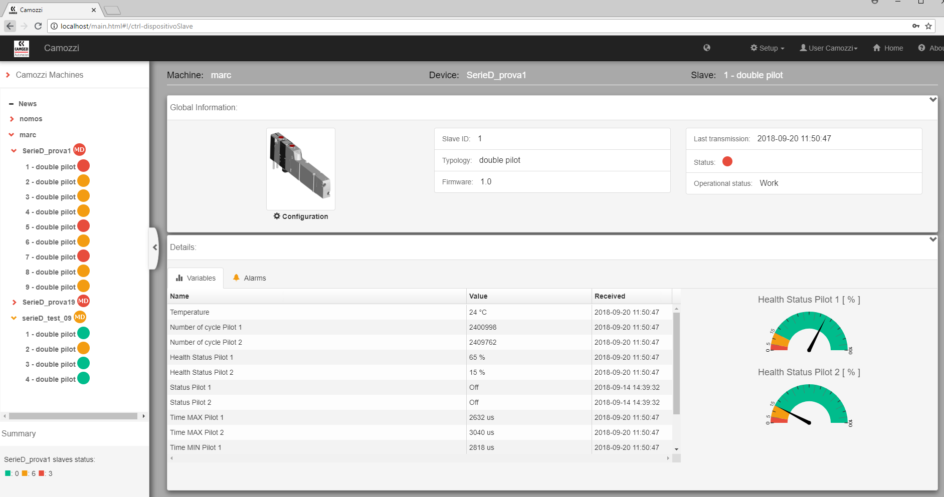Expand Camozzi Machines sidebar header
The image size is (944, 497).
tap(8, 75)
